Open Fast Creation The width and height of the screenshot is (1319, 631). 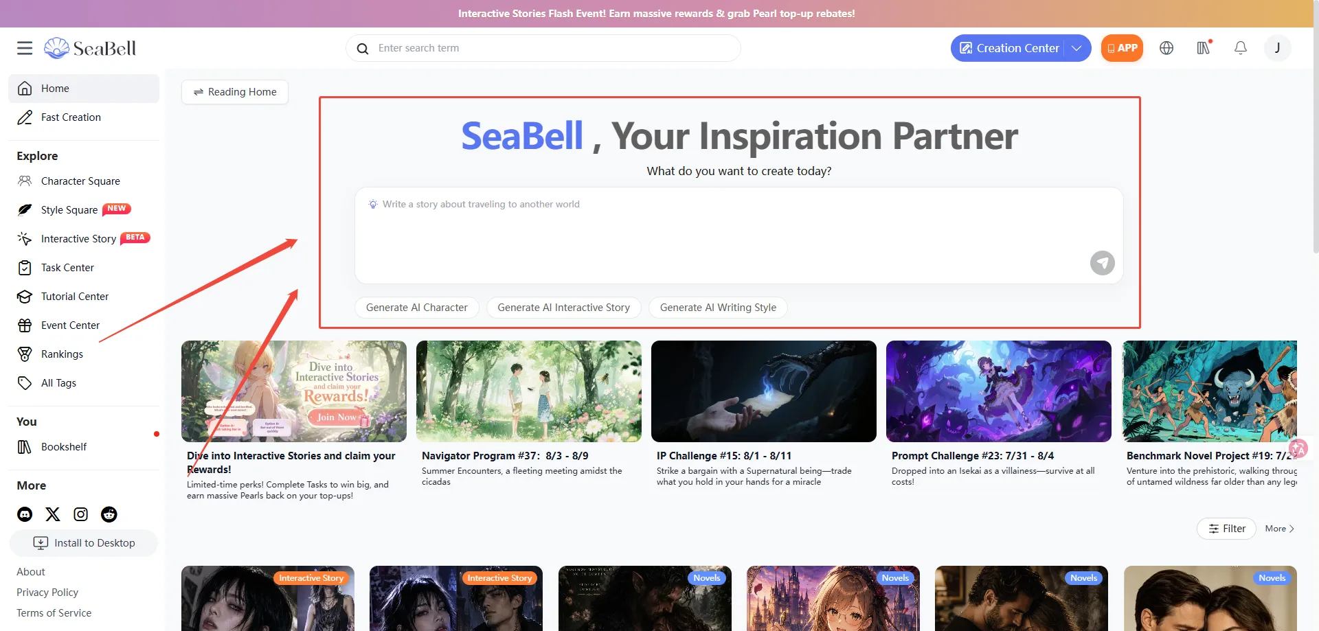(x=84, y=117)
